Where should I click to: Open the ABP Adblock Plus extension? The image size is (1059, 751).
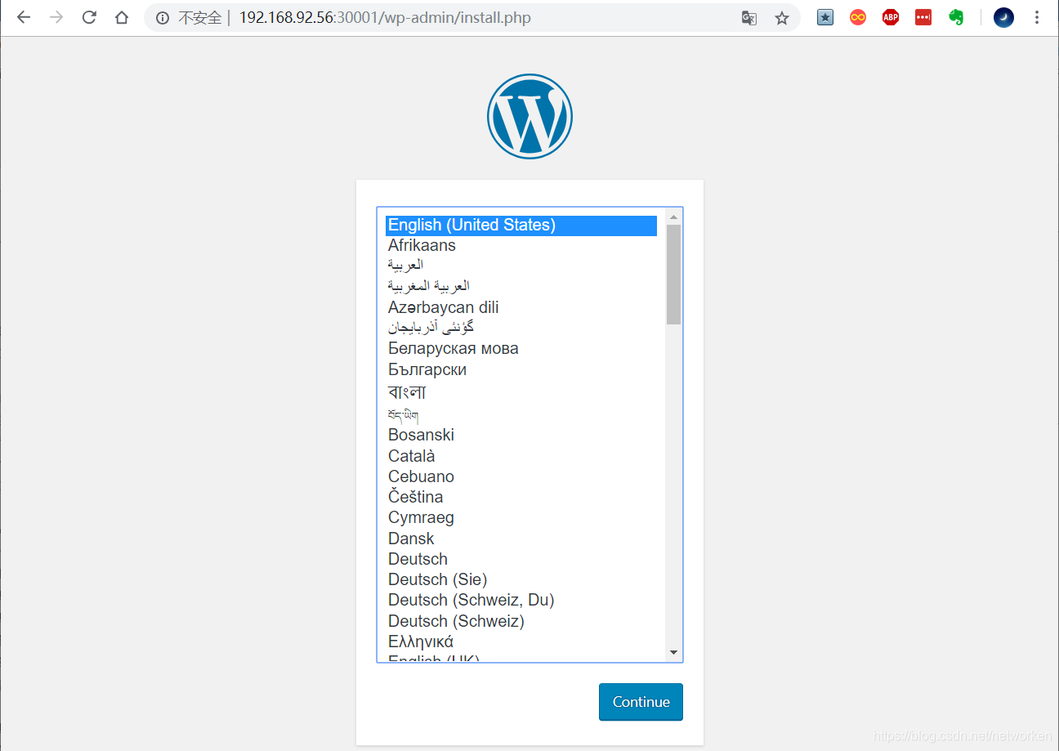(x=891, y=17)
